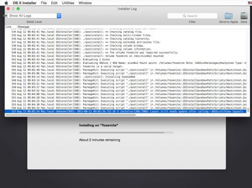Click highlighted log line 557 Layout still needs update
The height and width of the screenshot is (188, 252).
click(125, 112)
